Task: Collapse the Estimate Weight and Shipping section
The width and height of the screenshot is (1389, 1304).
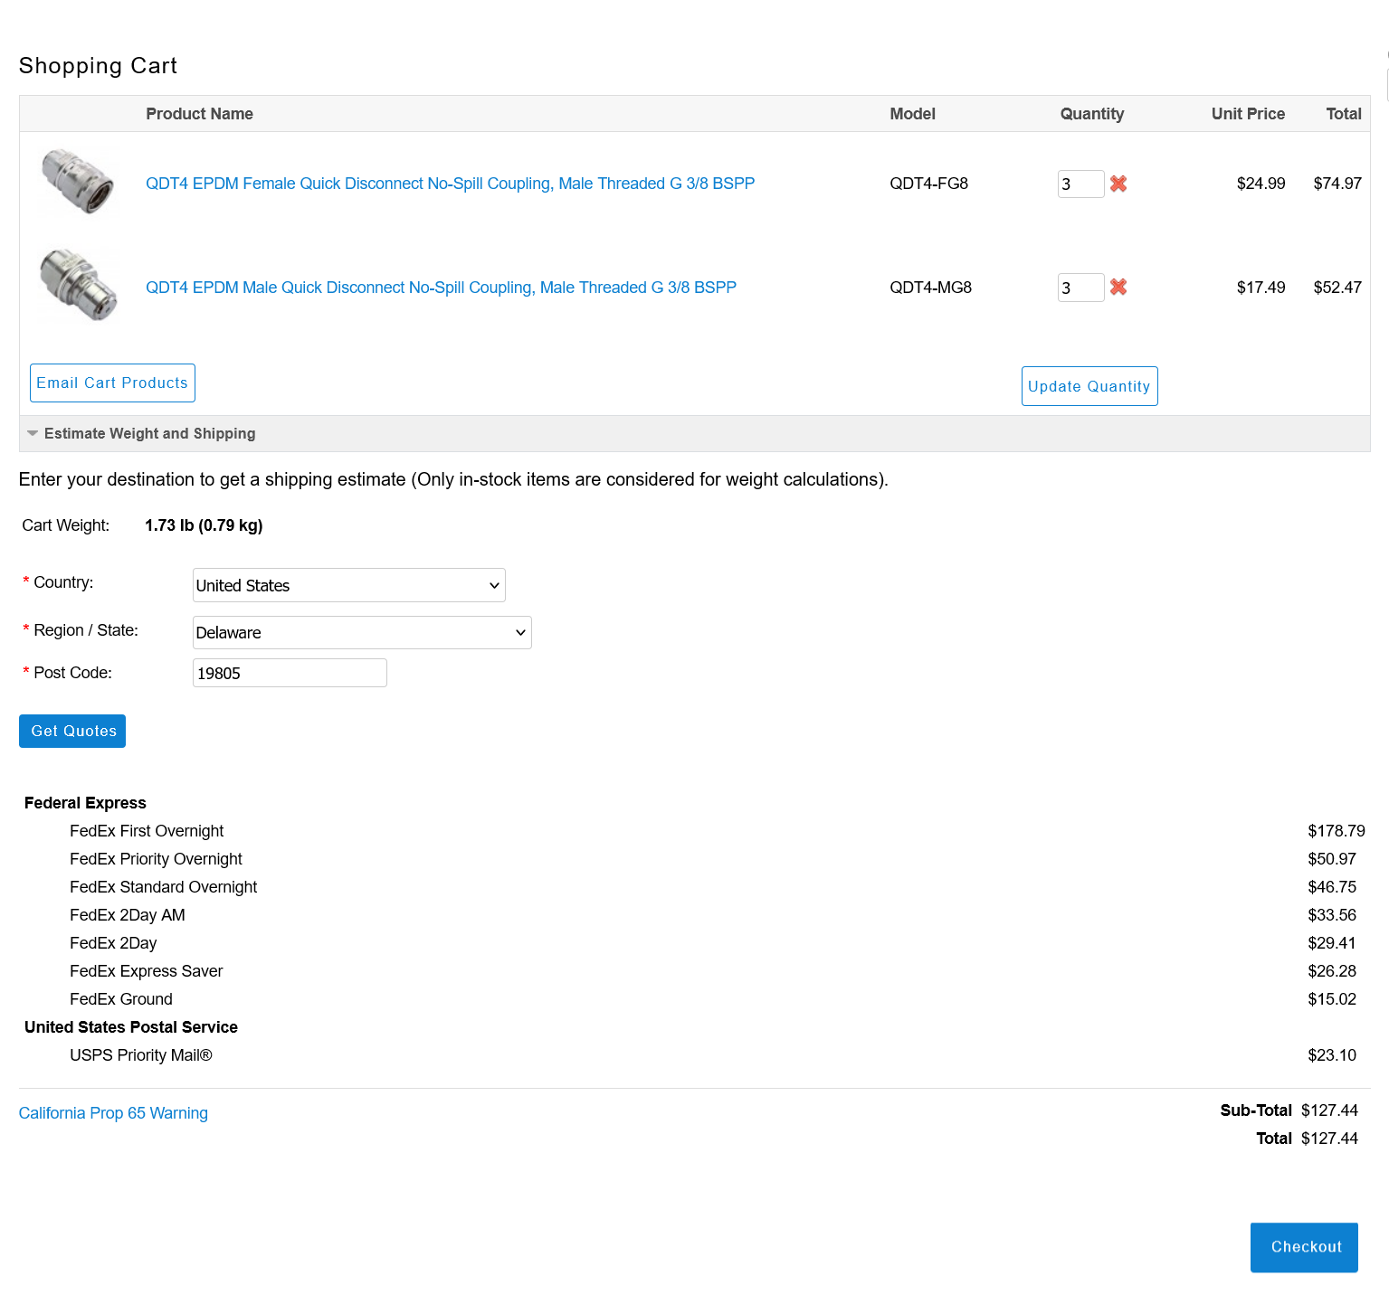Action: 150,434
